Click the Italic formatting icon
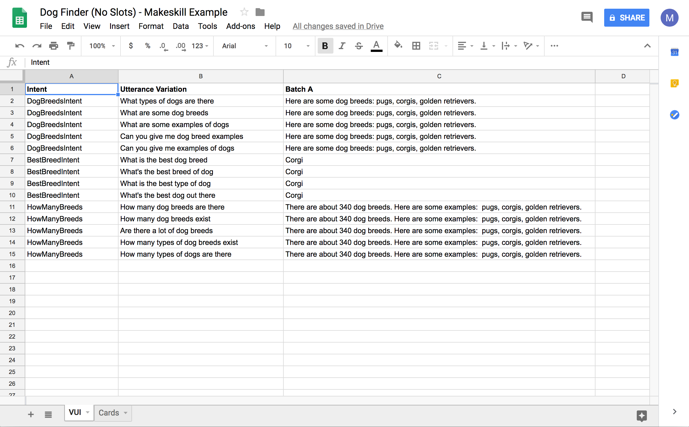689x427 pixels. (342, 46)
